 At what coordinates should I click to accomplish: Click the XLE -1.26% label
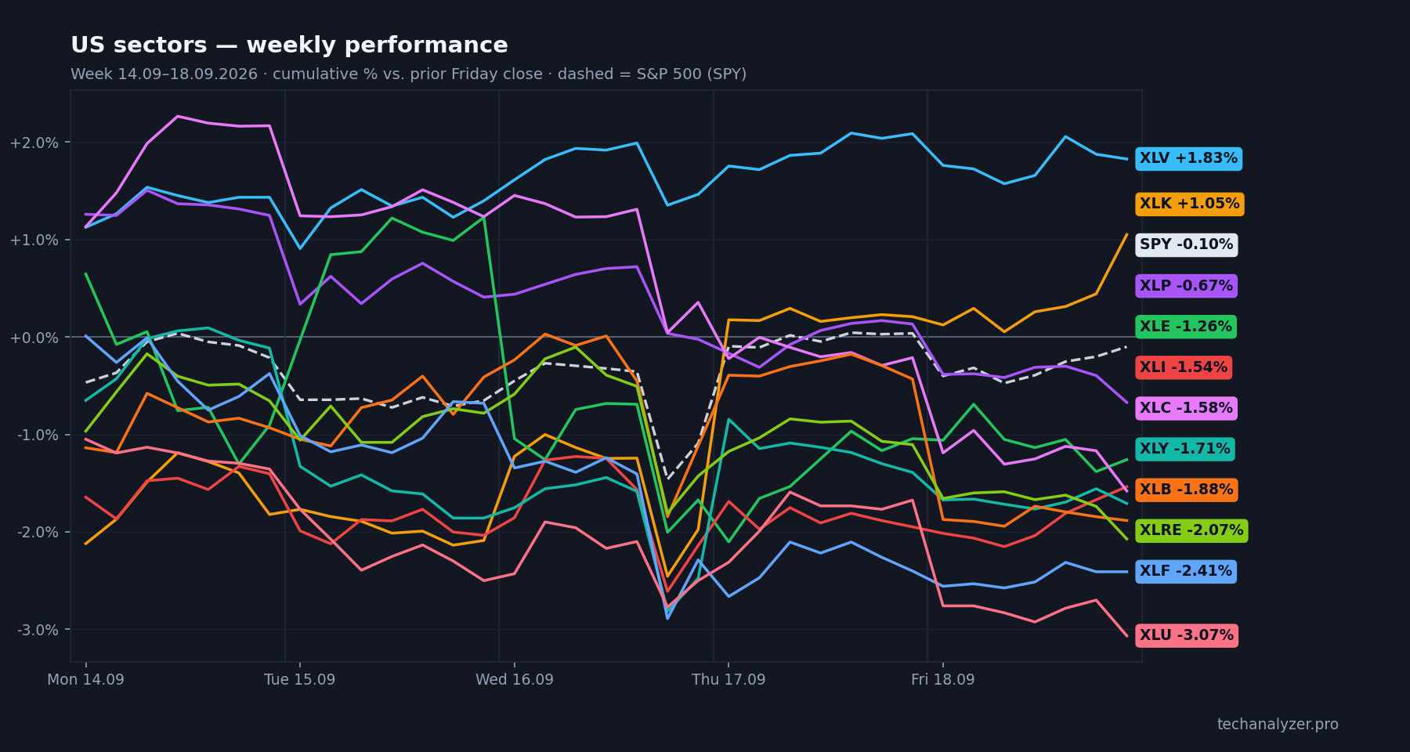click(x=1186, y=327)
